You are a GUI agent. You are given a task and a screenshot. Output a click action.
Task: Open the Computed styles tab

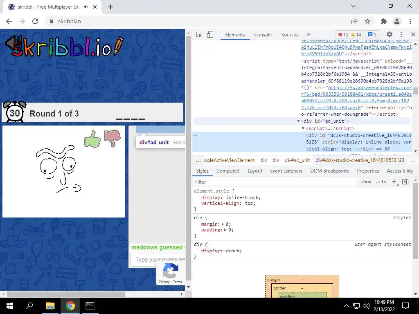point(228,171)
